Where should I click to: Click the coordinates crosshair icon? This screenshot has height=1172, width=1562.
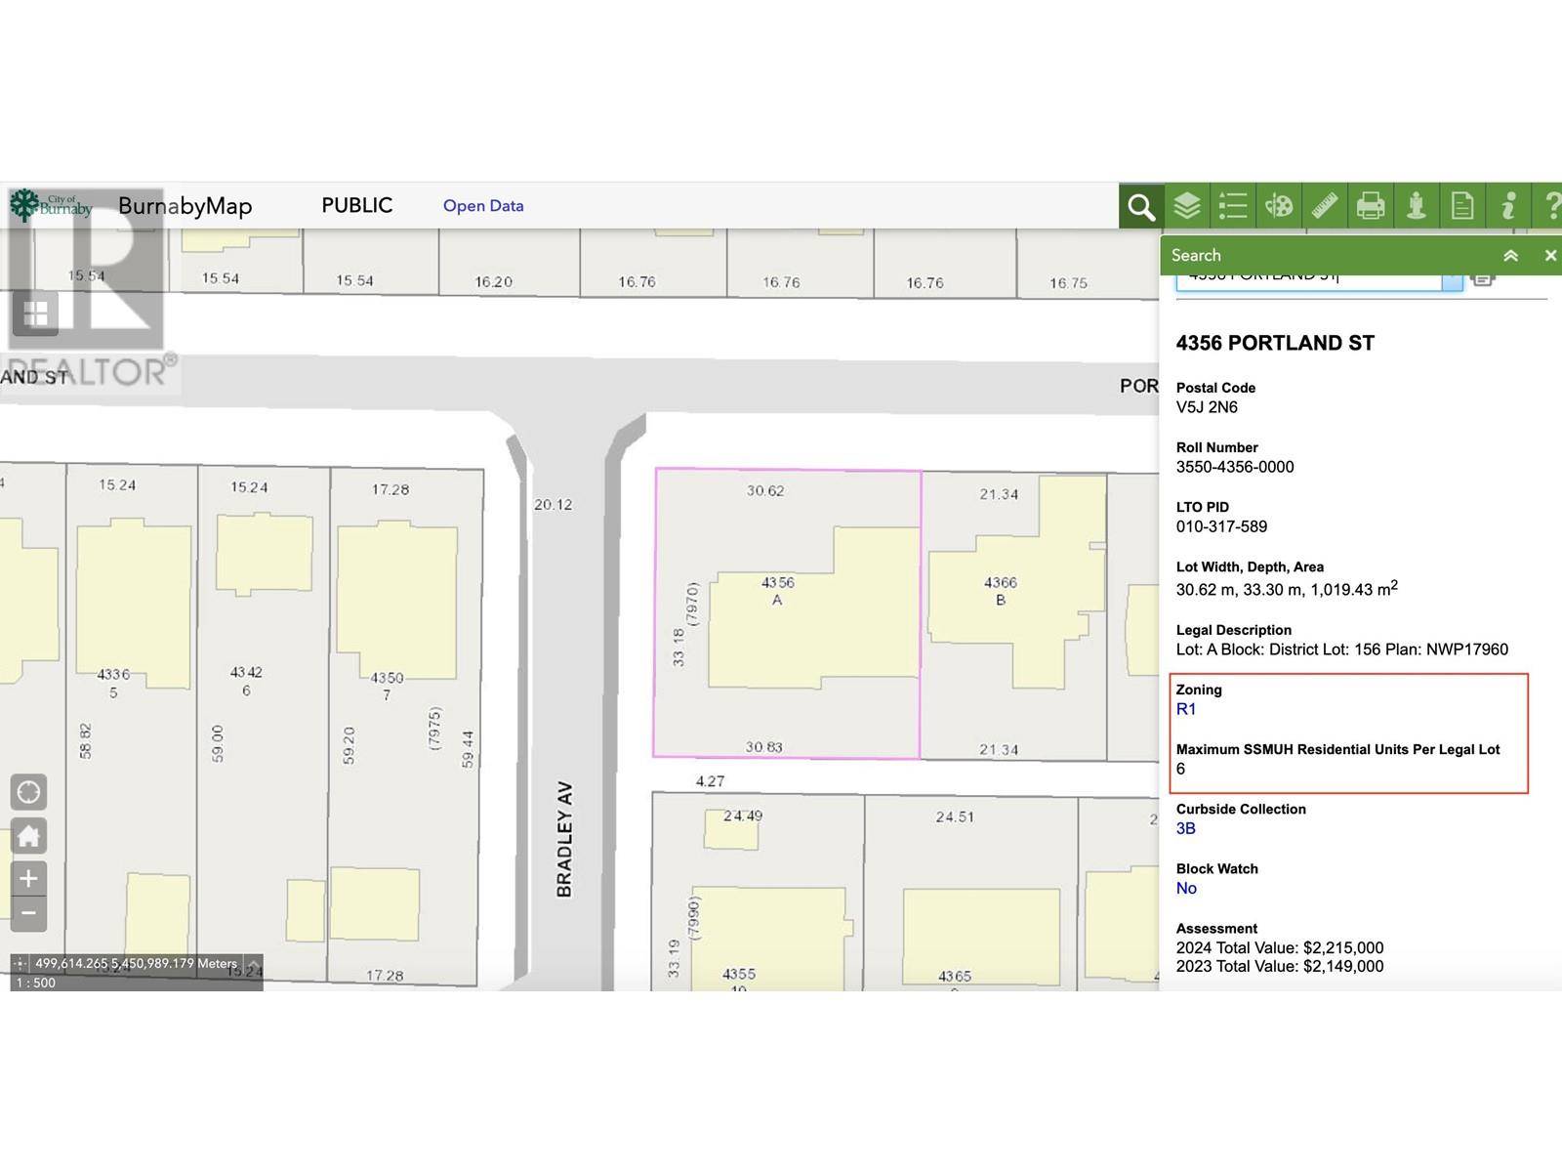20,964
